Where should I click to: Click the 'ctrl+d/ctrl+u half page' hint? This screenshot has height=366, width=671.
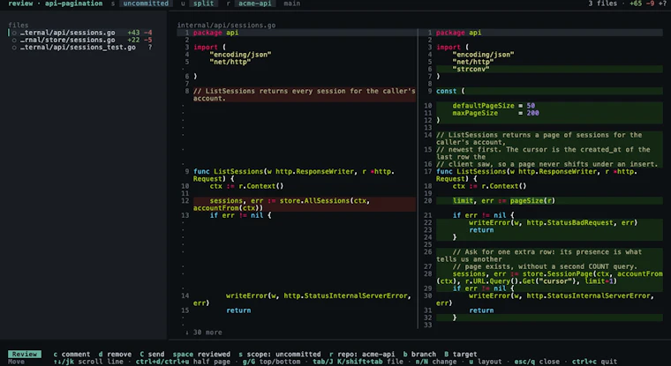point(183,362)
